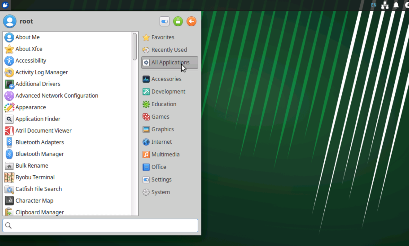Click the orange log out arrow icon
Viewport: 409px width, 246px height.
pos(191,21)
